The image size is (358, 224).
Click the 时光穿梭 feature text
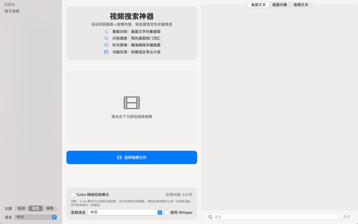click(x=136, y=45)
